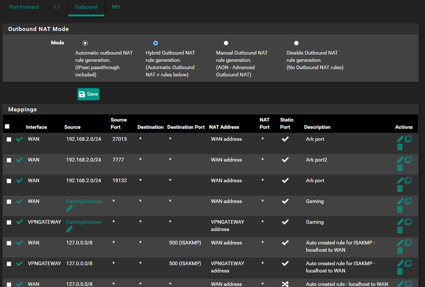The image size is (425, 287).
Task: Toggle enabled checkmark on port 19132 rule
Action: click(19, 180)
